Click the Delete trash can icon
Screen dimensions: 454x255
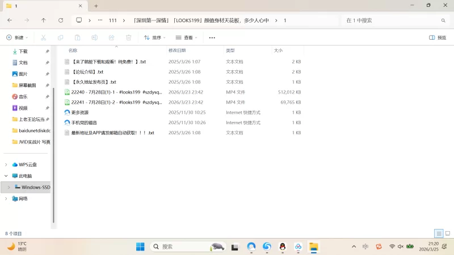point(129,37)
